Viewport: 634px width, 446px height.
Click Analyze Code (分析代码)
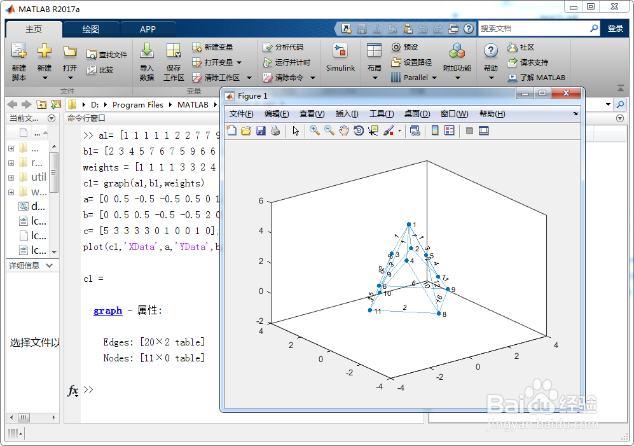point(282,47)
